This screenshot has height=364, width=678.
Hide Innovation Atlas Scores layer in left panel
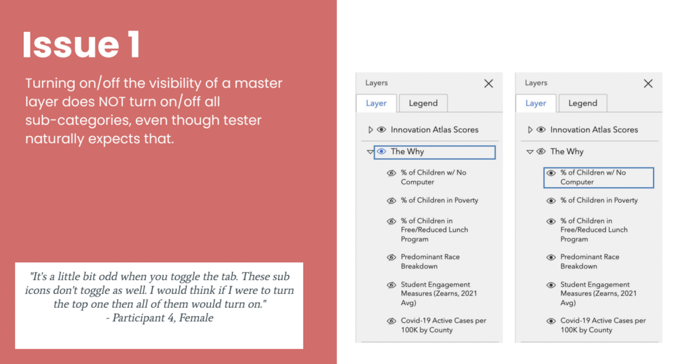381,129
